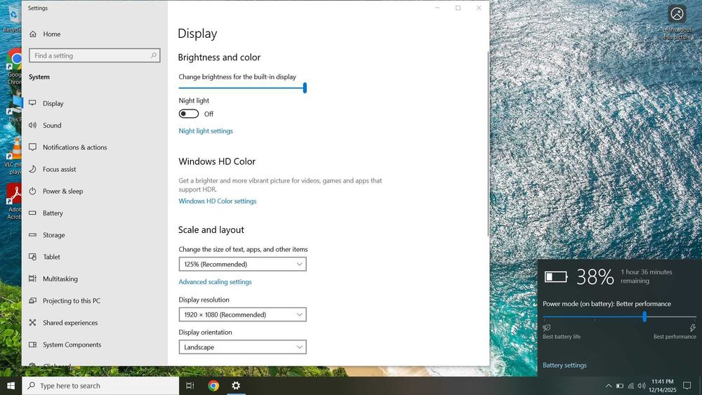This screenshot has width=702, height=395.
Task: Click the Notifications & actions icon
Action: (x=33, y=147)
